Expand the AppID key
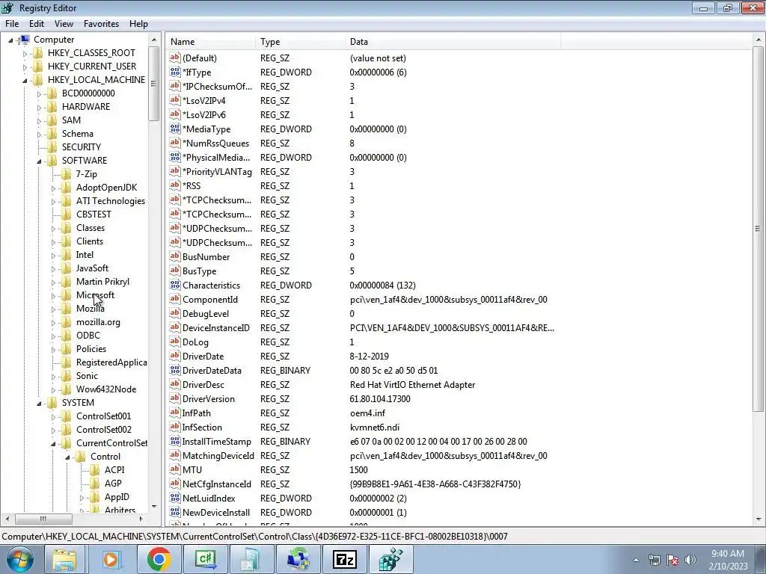 click(x=82, y=497)
